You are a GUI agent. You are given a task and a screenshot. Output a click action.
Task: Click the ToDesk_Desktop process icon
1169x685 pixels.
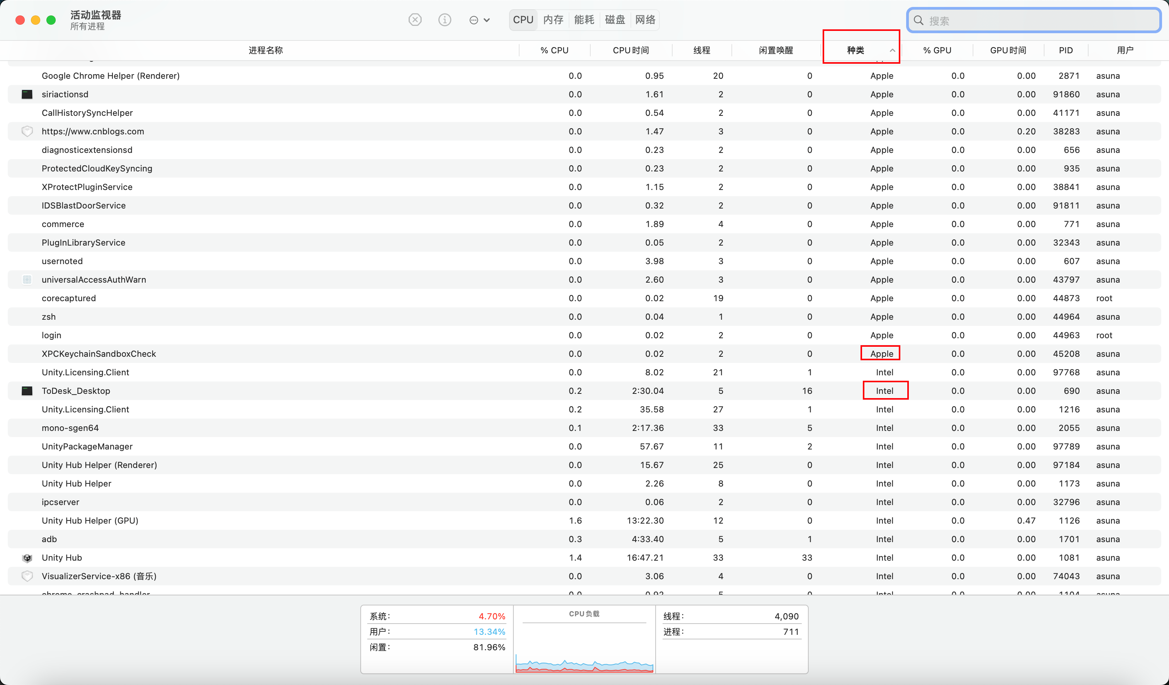tap(27, 391)
